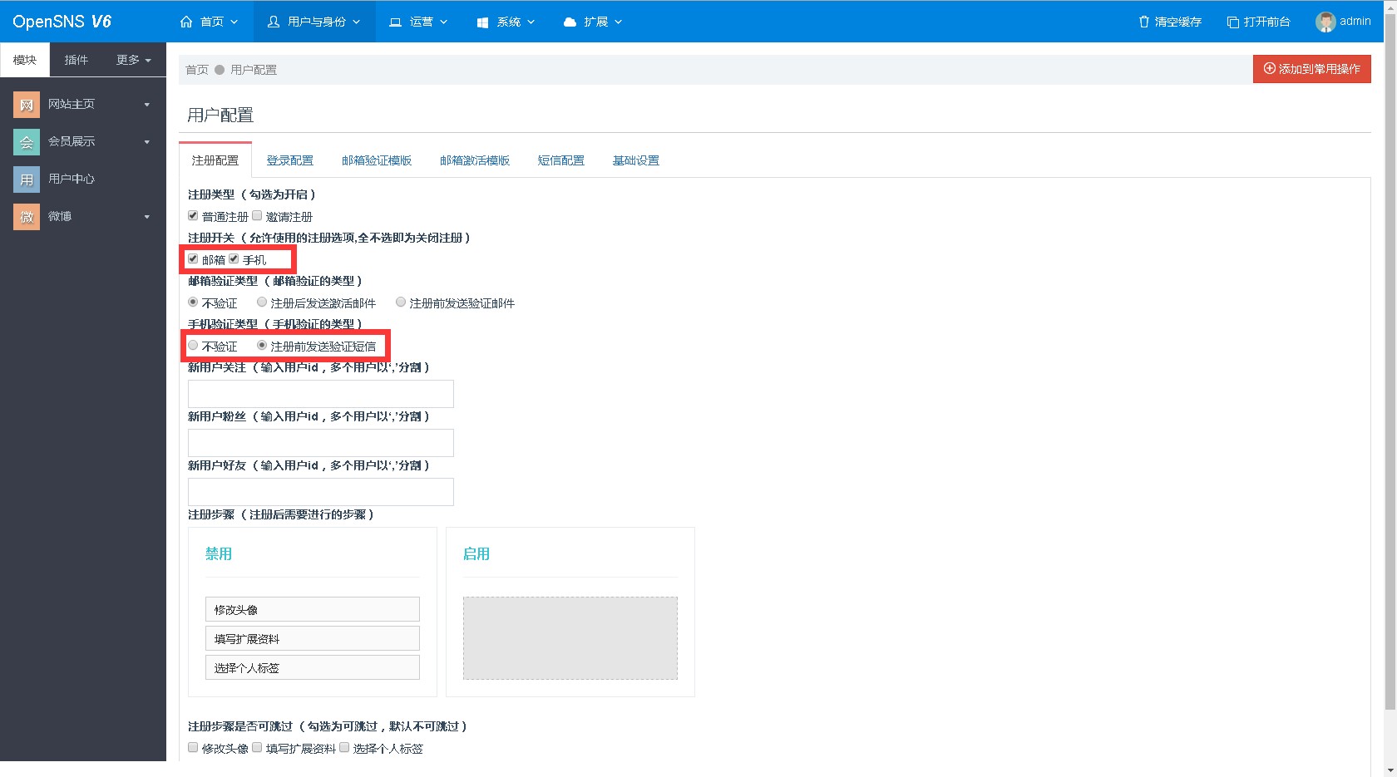
Task: Expand the 微博 sidebar arrow
Action: click(x=147, y=217)
